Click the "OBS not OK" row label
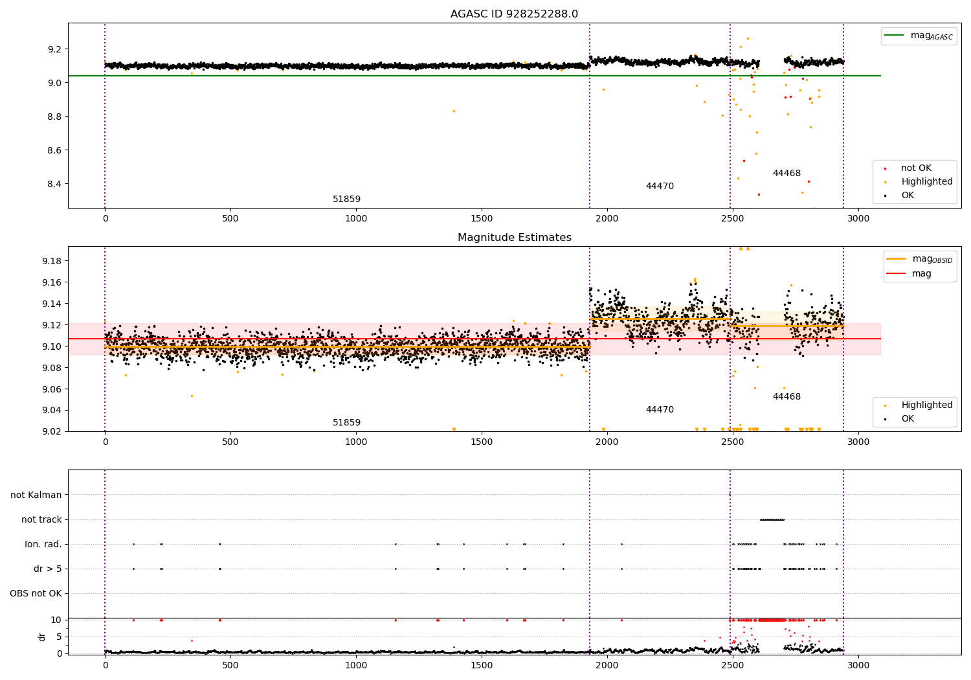The height and width of the screenshot is (680, 971). pyautogui.click(x=36, y=593)
